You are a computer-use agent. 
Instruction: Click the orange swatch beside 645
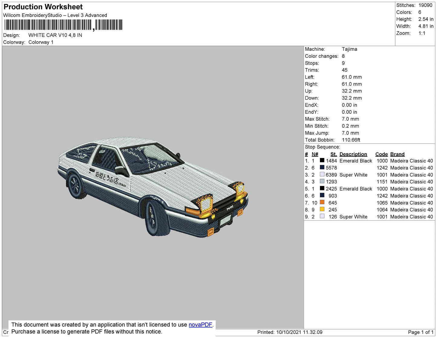322,202
